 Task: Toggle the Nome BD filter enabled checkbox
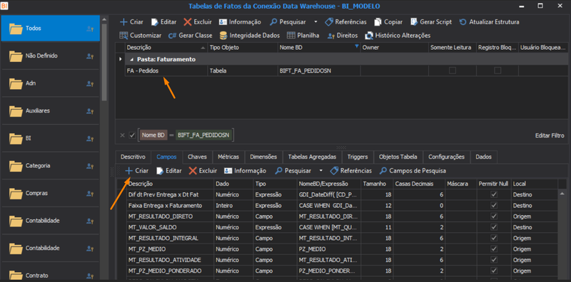click(x=132, y=135)
